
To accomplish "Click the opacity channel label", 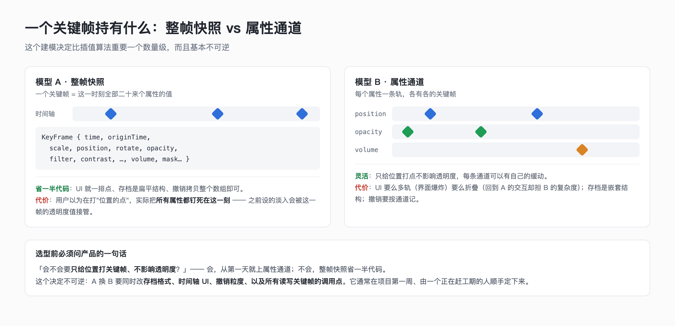I will (x=368, y=132).
